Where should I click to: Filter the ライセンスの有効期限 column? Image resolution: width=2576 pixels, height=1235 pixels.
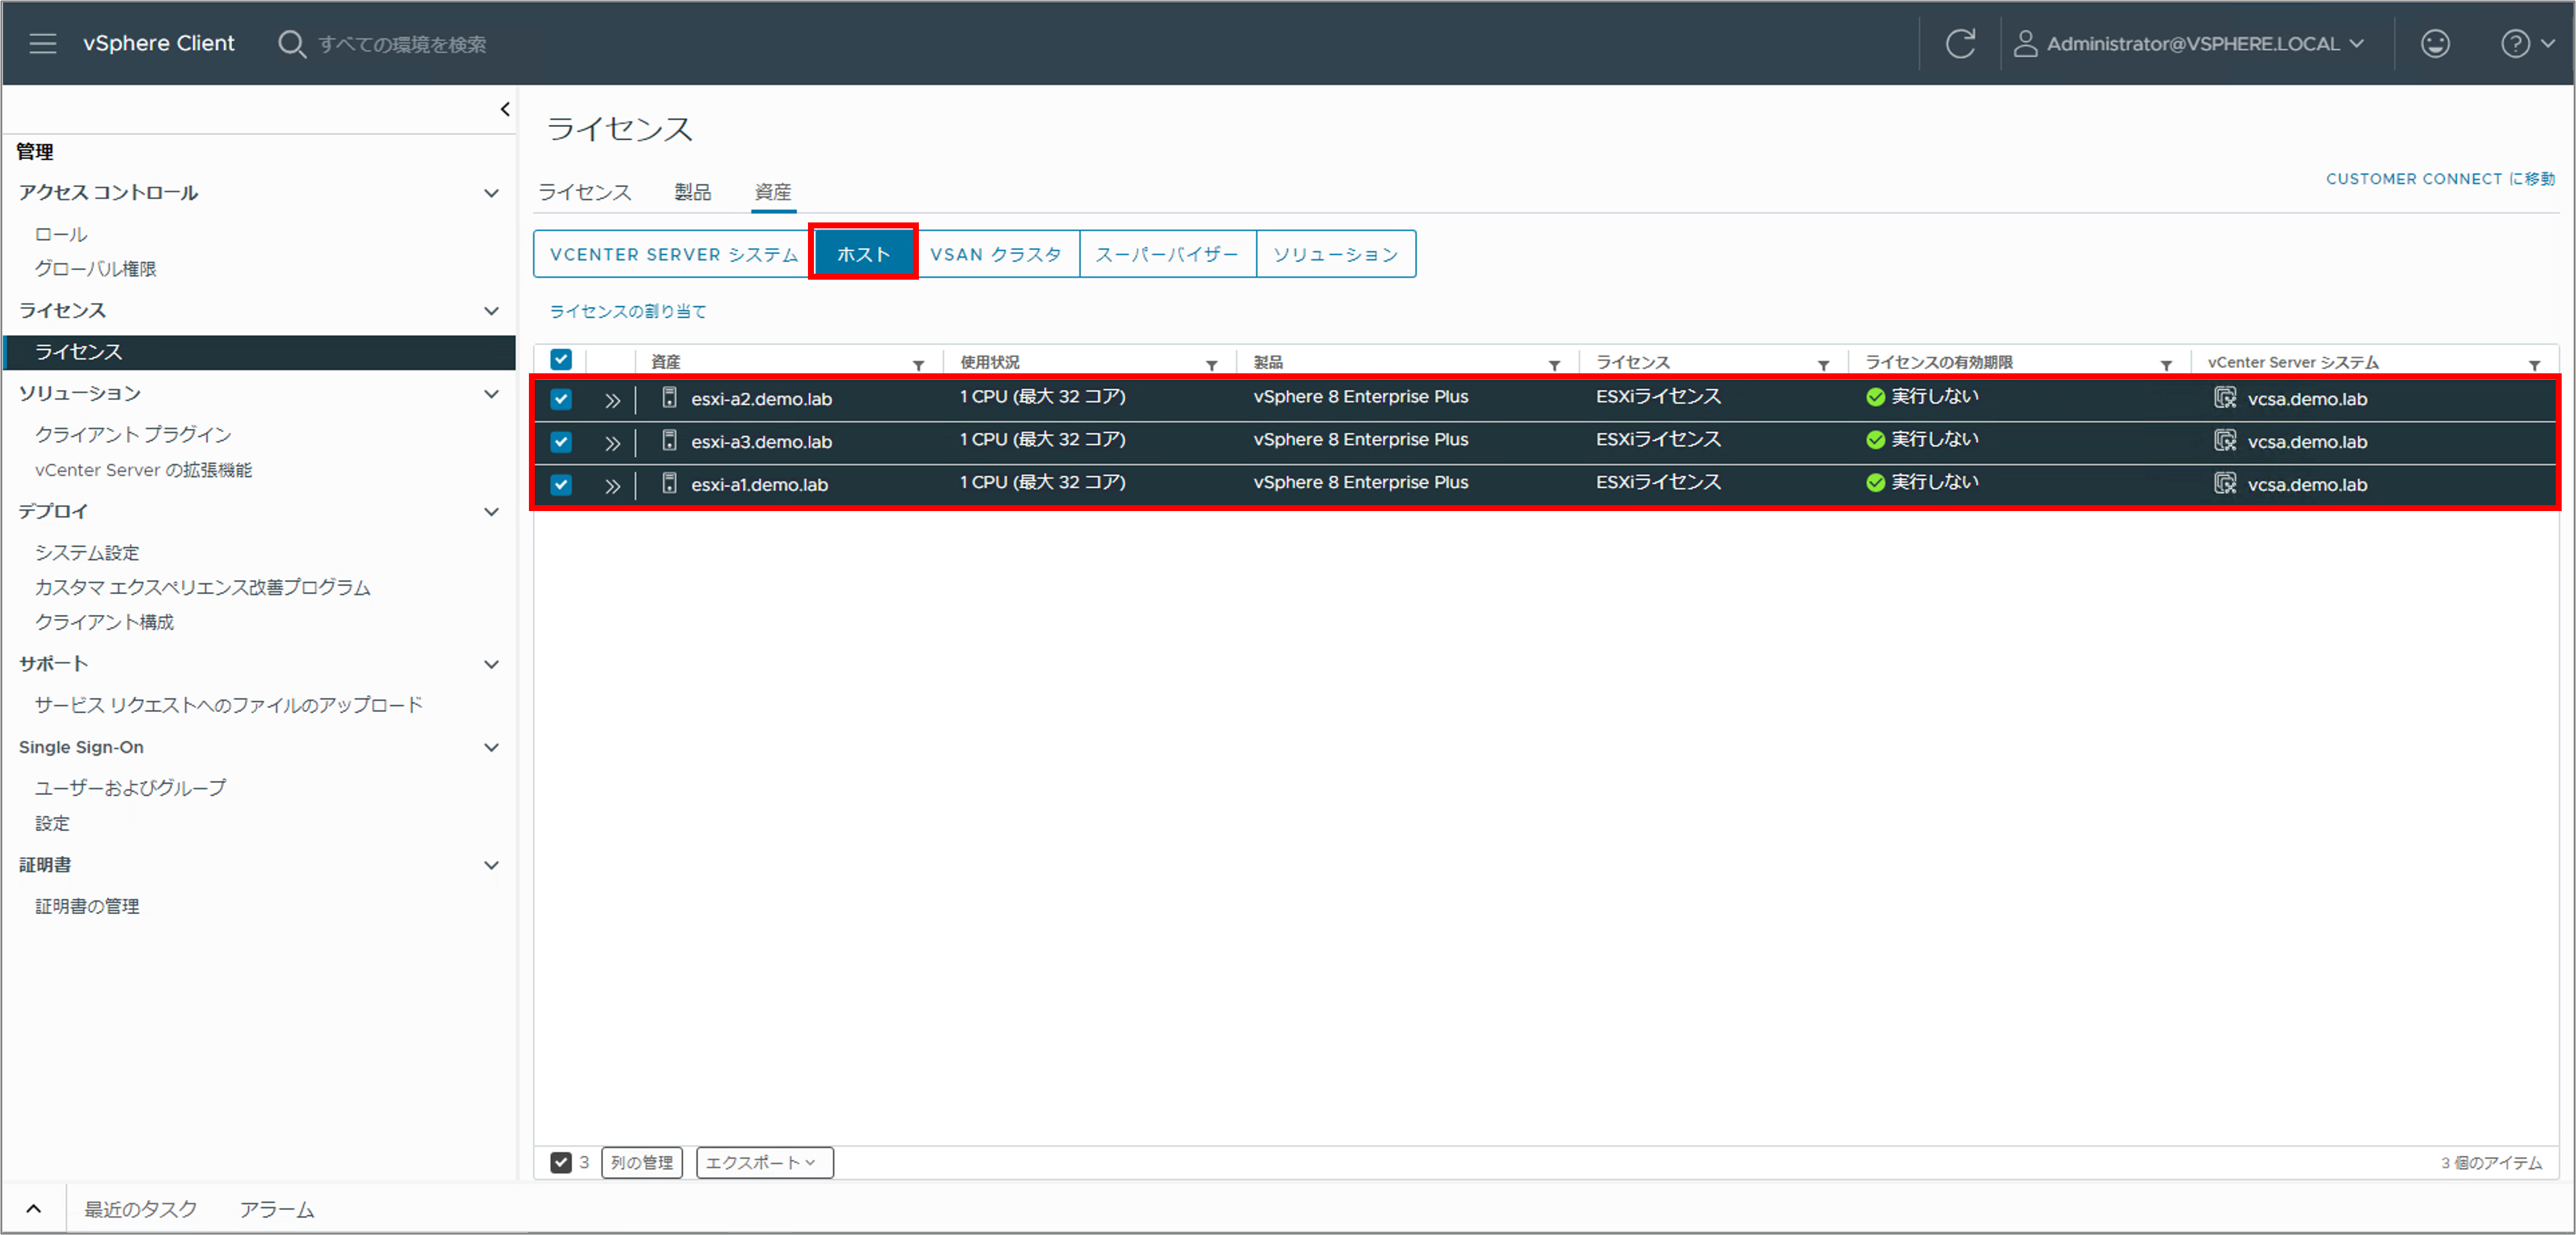pos(2166,365)
